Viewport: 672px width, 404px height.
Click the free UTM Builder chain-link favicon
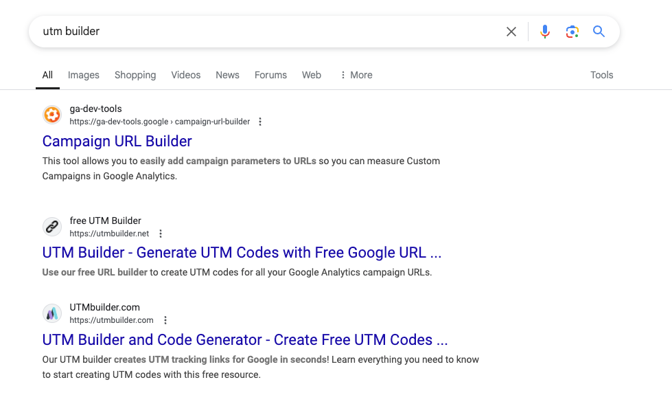click(52, 227)
